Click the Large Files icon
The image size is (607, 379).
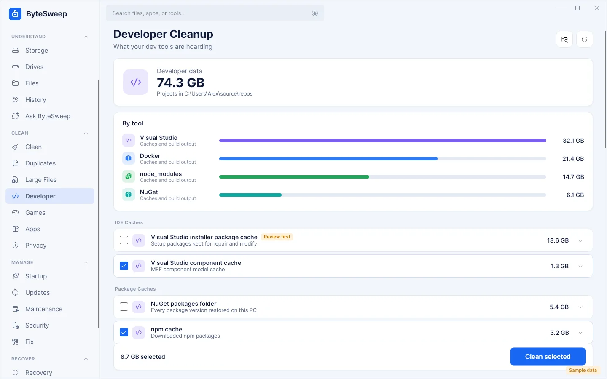[x=16, y=180]
